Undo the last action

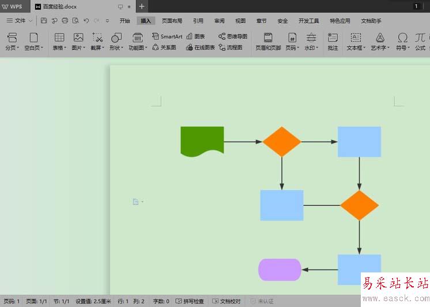click(x=86, y=21)
